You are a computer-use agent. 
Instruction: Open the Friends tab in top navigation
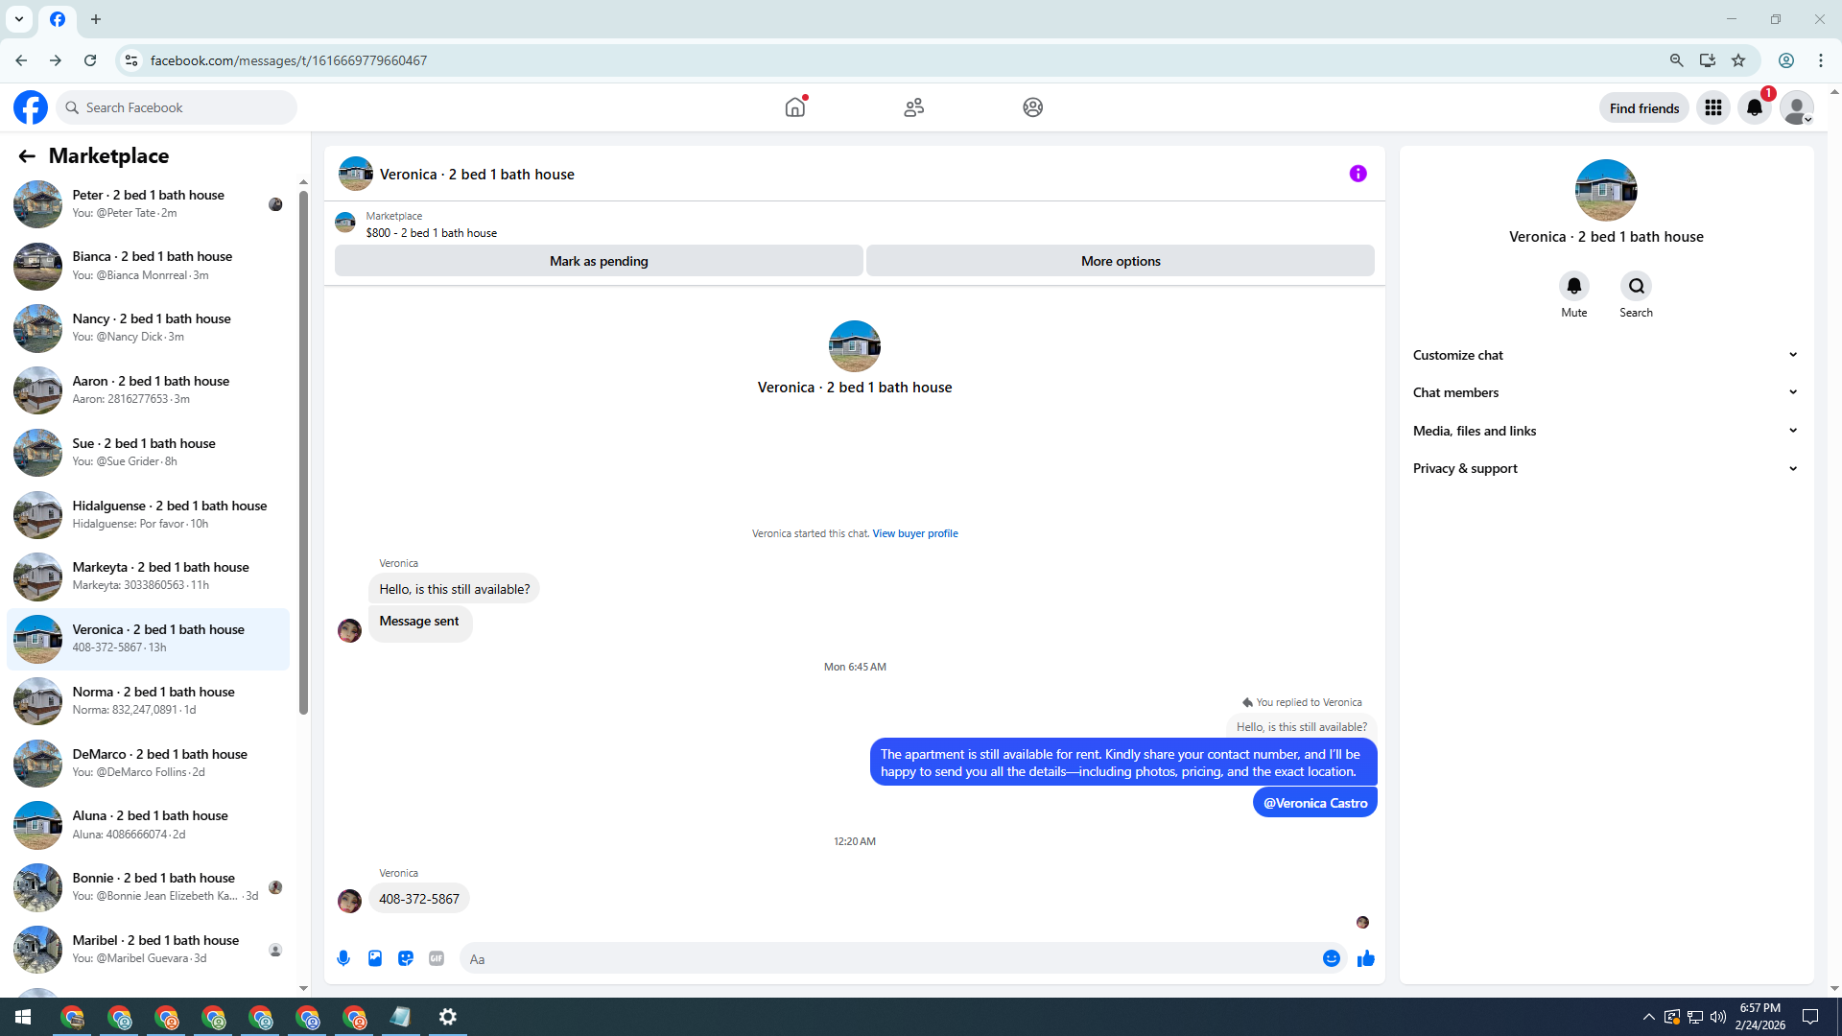pyautogui.click(x=913, y=107)
